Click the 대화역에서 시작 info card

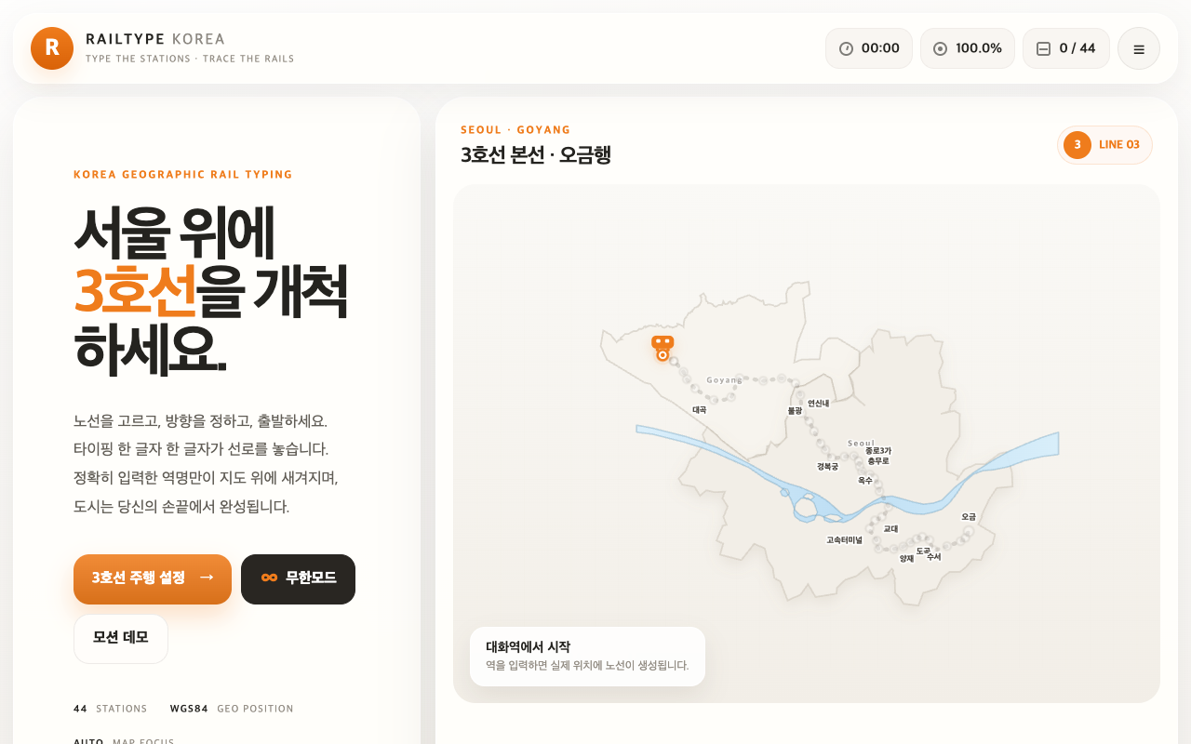point(587,657)
